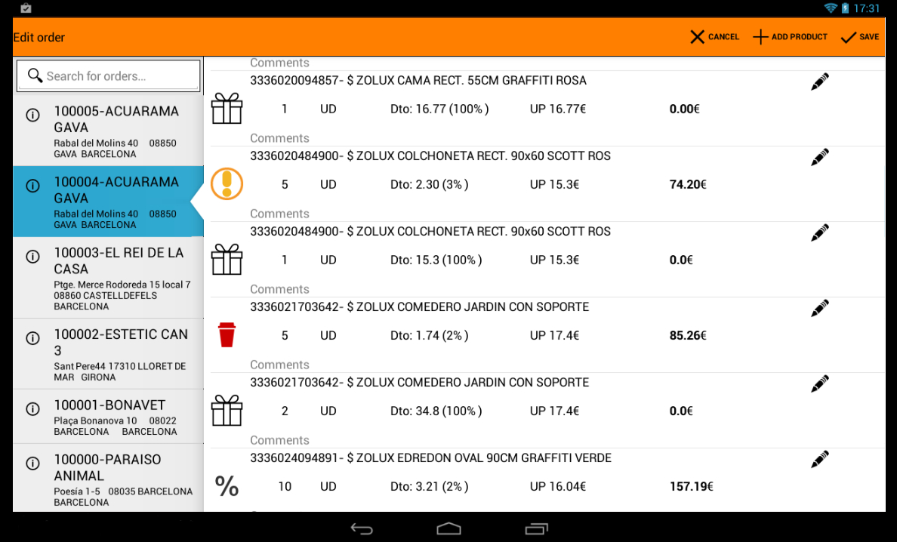
Task: Select order 100003-EL REI DE LA CASA
Action: point(108,278)
